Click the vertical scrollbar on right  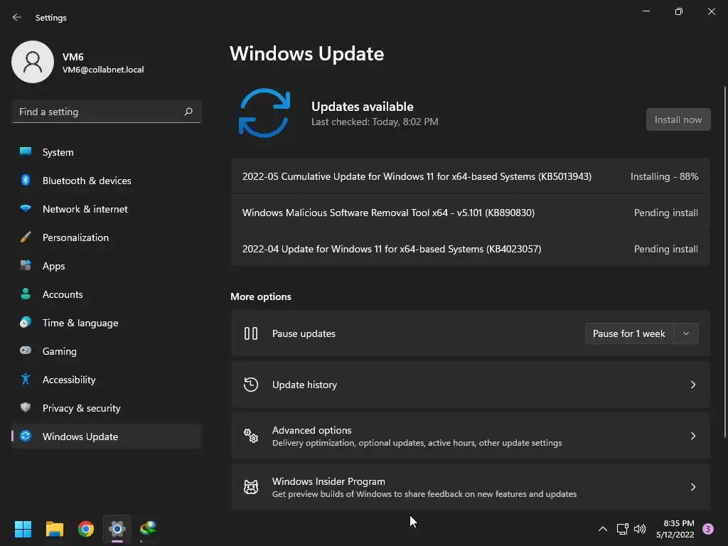click(x=724, y=262)
